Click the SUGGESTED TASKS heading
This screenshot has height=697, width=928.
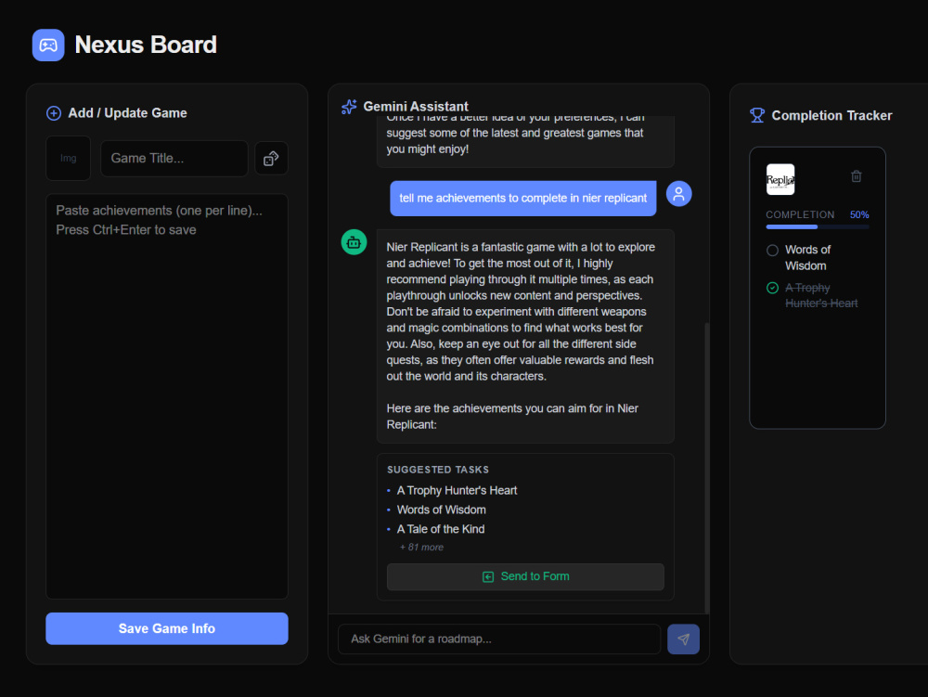click(x=438, y=470)
